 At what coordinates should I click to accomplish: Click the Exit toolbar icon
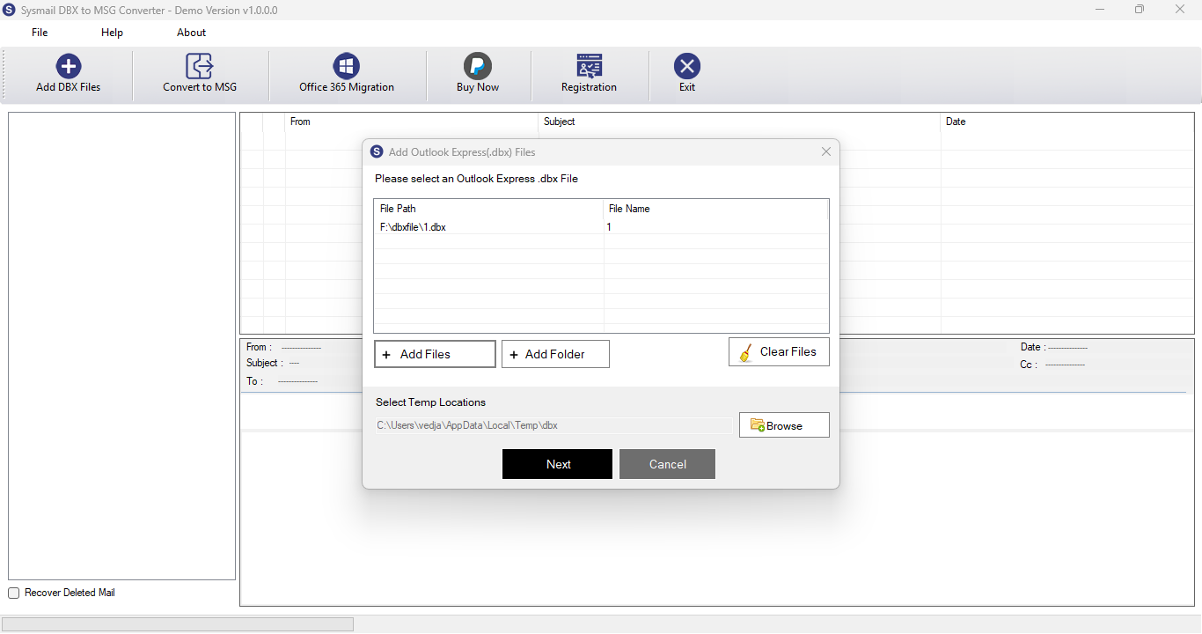coord(687,66)
